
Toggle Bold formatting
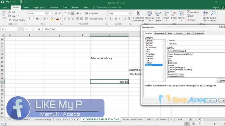(30, 19)
